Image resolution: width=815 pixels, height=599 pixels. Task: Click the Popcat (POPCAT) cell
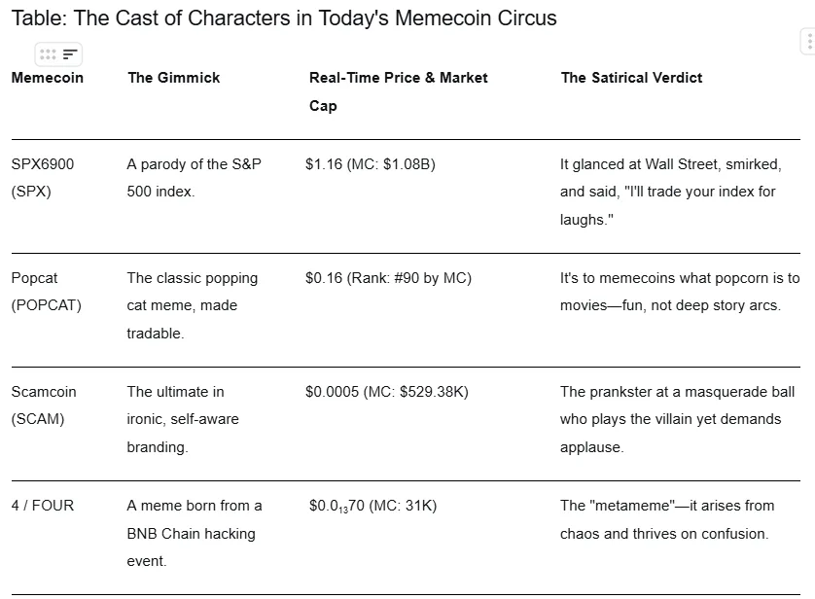pyautogui.click(x=47, y=292)
